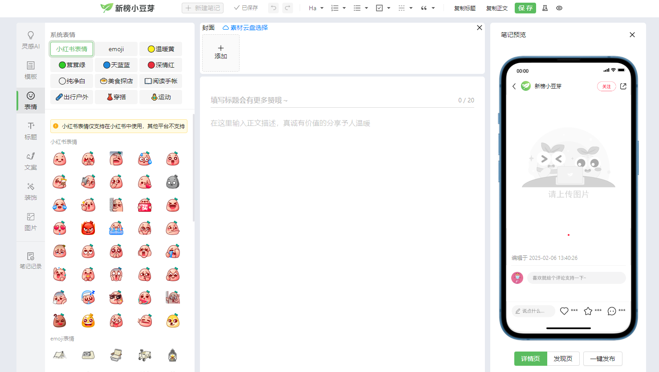Open the 灵感AI lightbulb panel
Viewport: 659px width, 372px height.
31,40
